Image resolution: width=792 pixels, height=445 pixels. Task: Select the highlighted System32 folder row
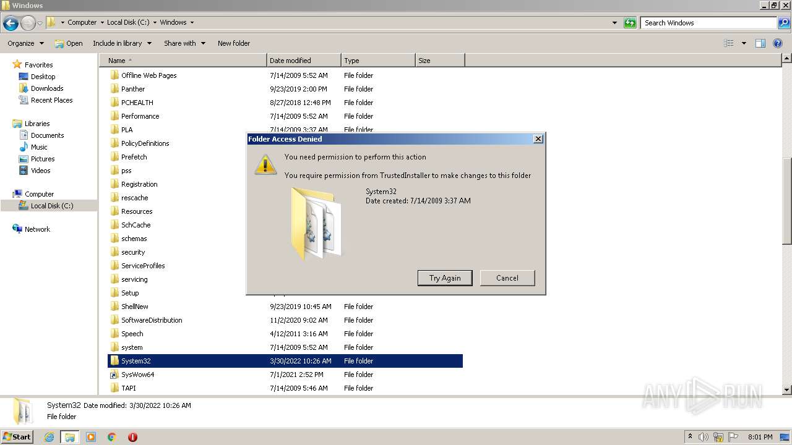(285, 361)
